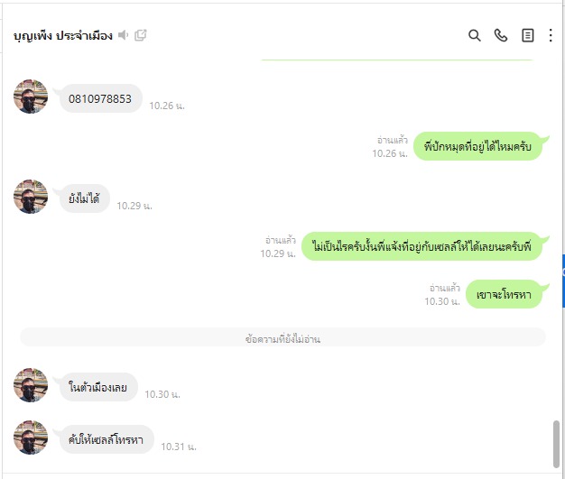Click avatar next to คับให้เซลล์โทรหา message

pyautogui.click(x=31, y=438)
